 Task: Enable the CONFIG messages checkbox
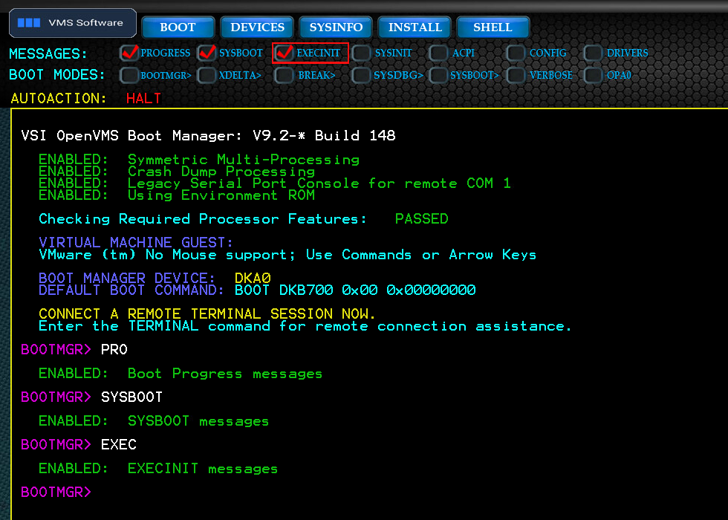tap(516, 53)
